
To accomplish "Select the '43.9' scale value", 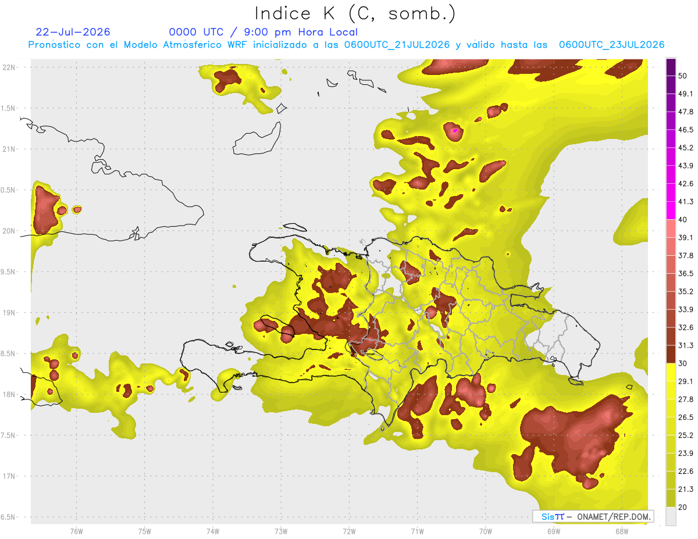I will click(x=686, y=166).
